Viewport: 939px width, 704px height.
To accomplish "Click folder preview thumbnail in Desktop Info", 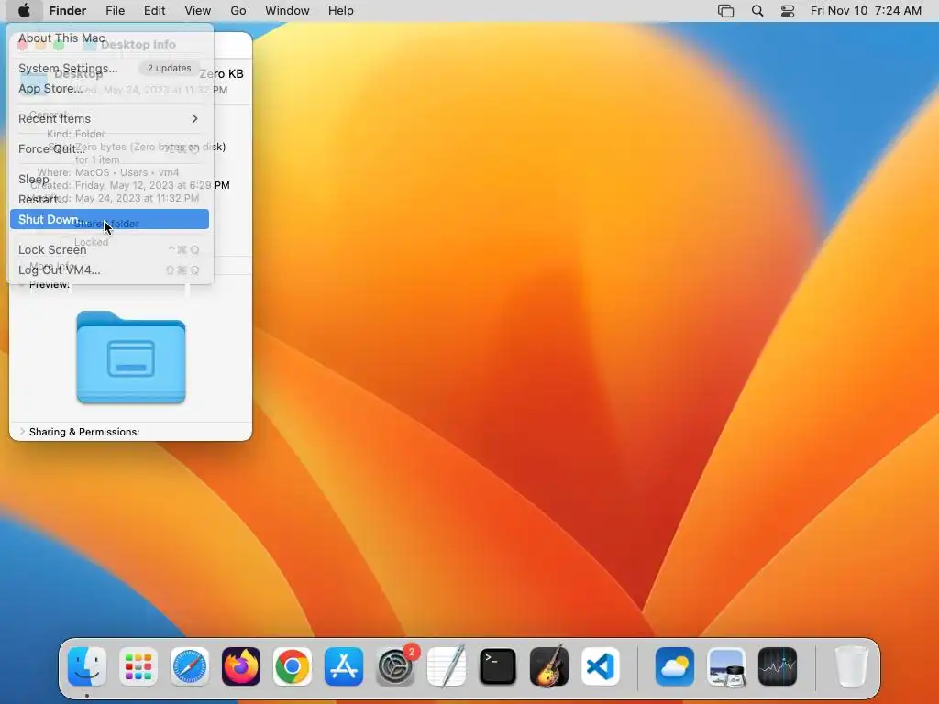I will [131, 357].
